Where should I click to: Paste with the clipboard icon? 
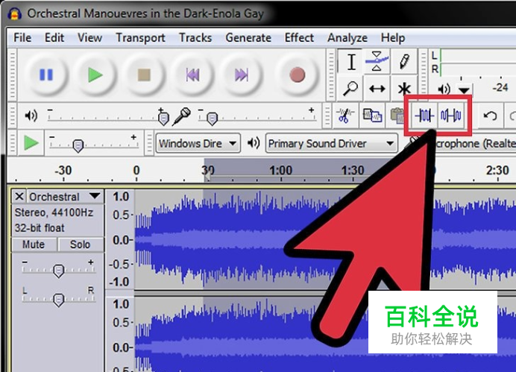click(x=397, y=116)
